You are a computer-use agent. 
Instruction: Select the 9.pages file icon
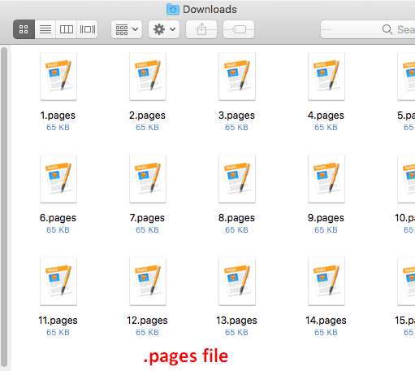click(326, 179)
